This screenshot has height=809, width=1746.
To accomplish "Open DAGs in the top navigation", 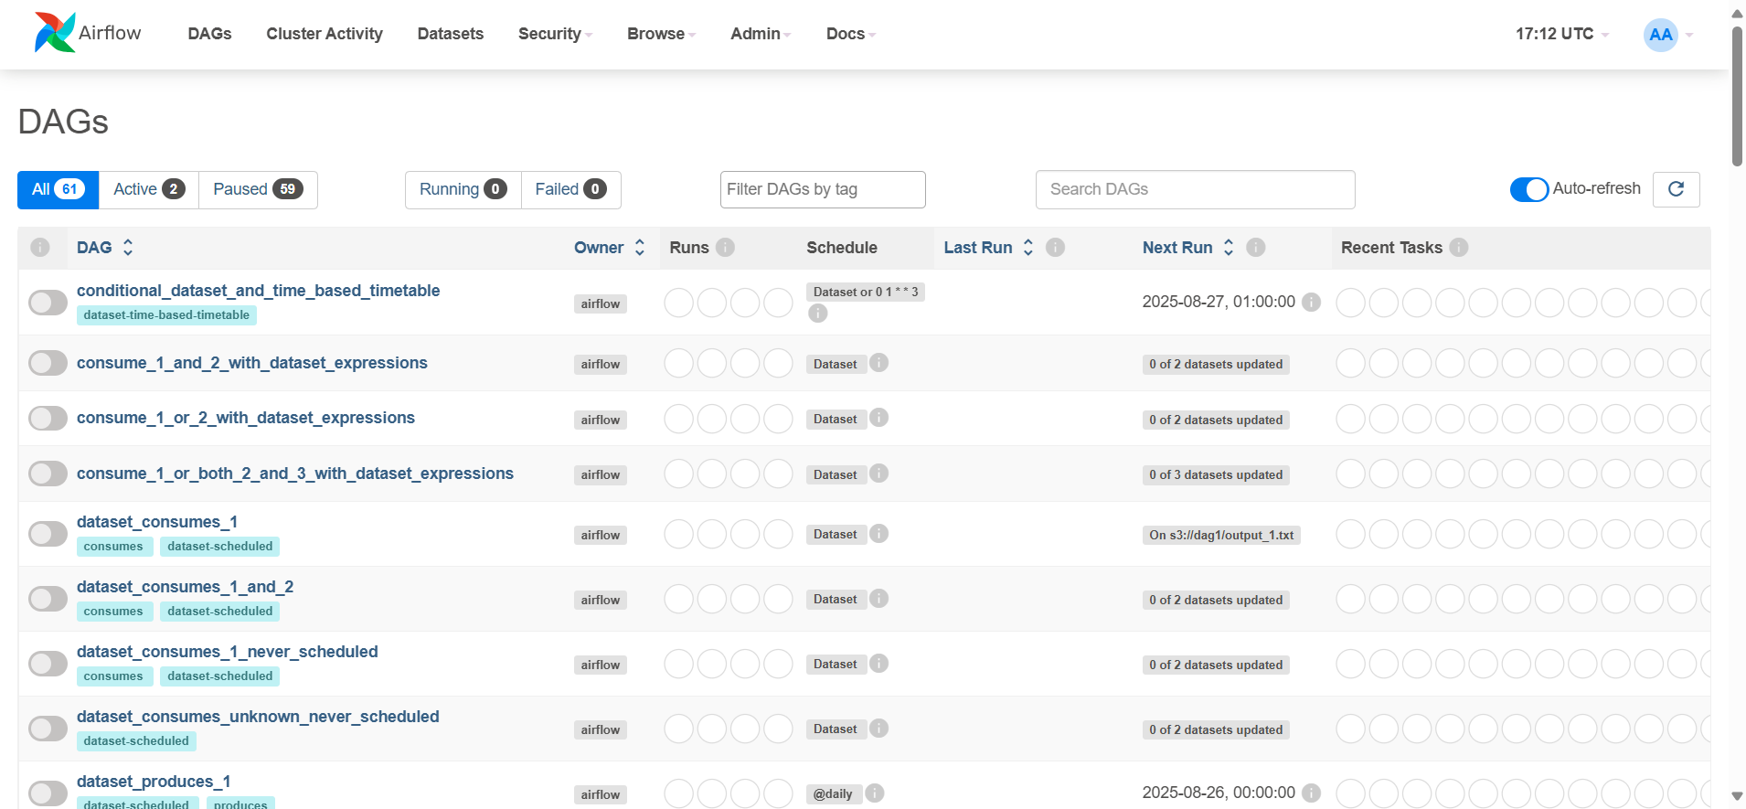I will (x=209, y=34).
